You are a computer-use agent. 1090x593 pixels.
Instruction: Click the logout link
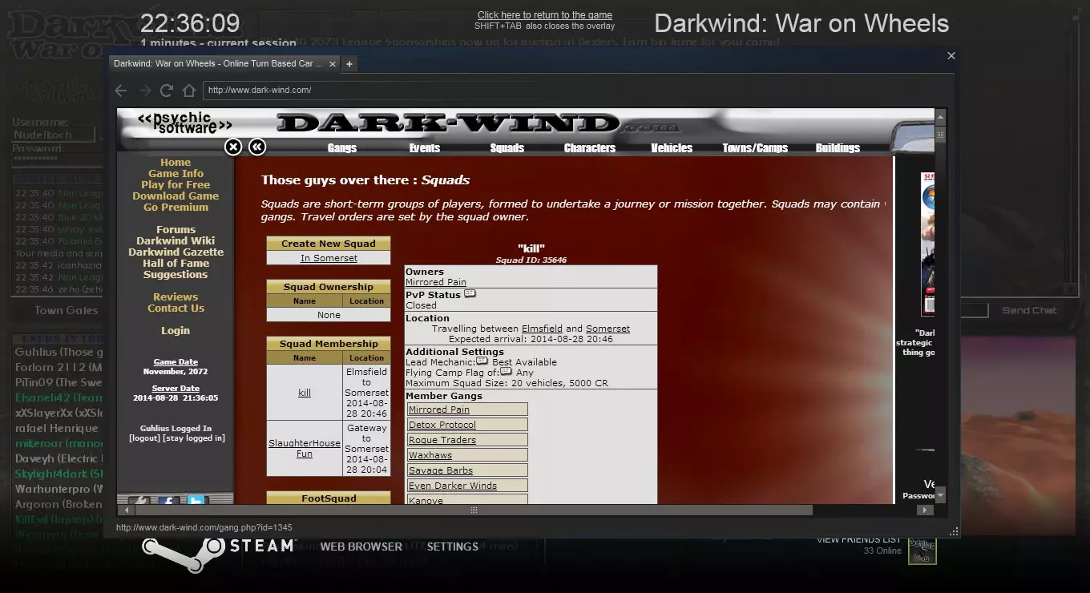pyautogui.click(x=144, y=438)
